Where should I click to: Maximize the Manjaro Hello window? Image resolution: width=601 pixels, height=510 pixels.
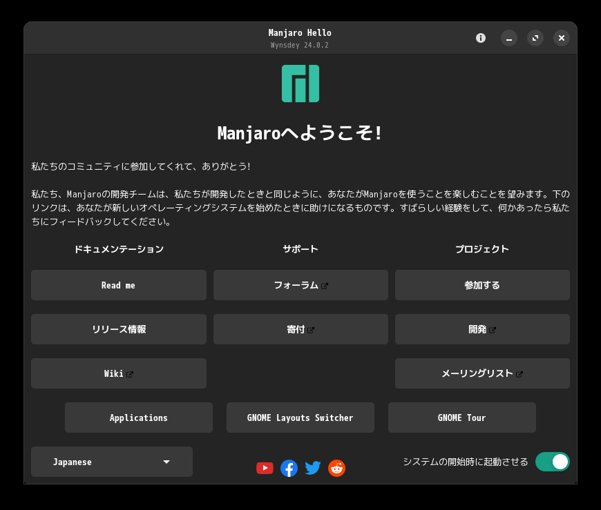(x=535, y=38)
